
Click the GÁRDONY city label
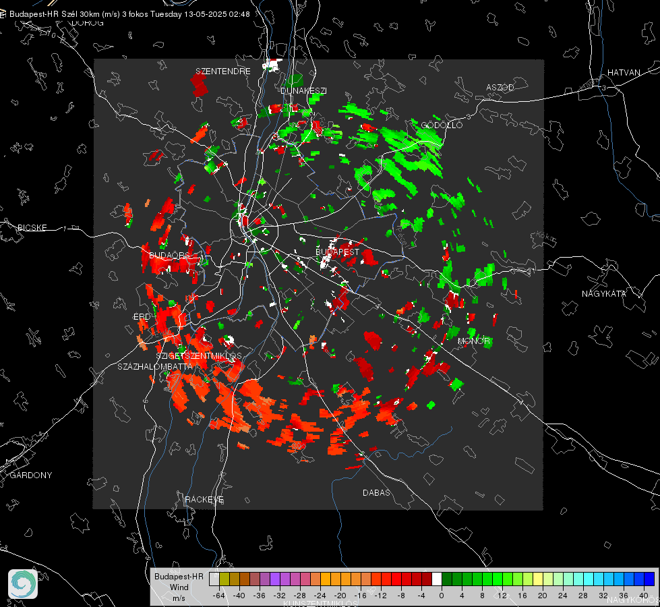31,475
